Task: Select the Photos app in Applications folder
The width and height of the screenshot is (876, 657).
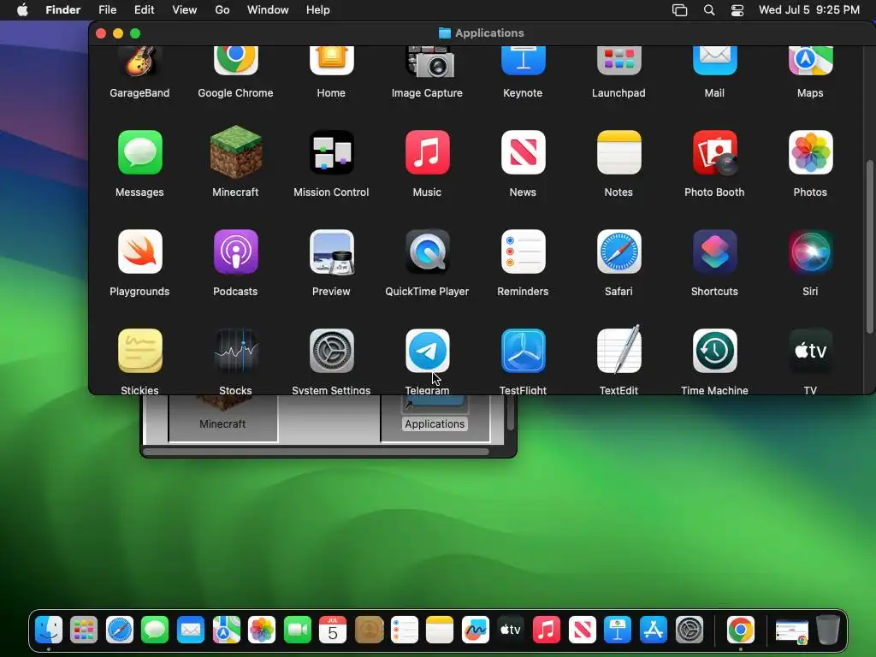Action: [x=811, y=152]
